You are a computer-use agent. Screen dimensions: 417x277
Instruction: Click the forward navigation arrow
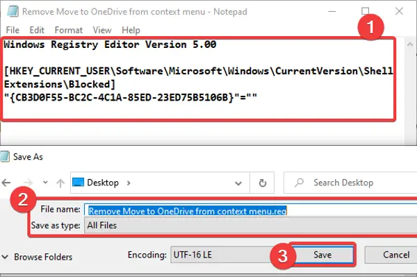coord(28,183)
